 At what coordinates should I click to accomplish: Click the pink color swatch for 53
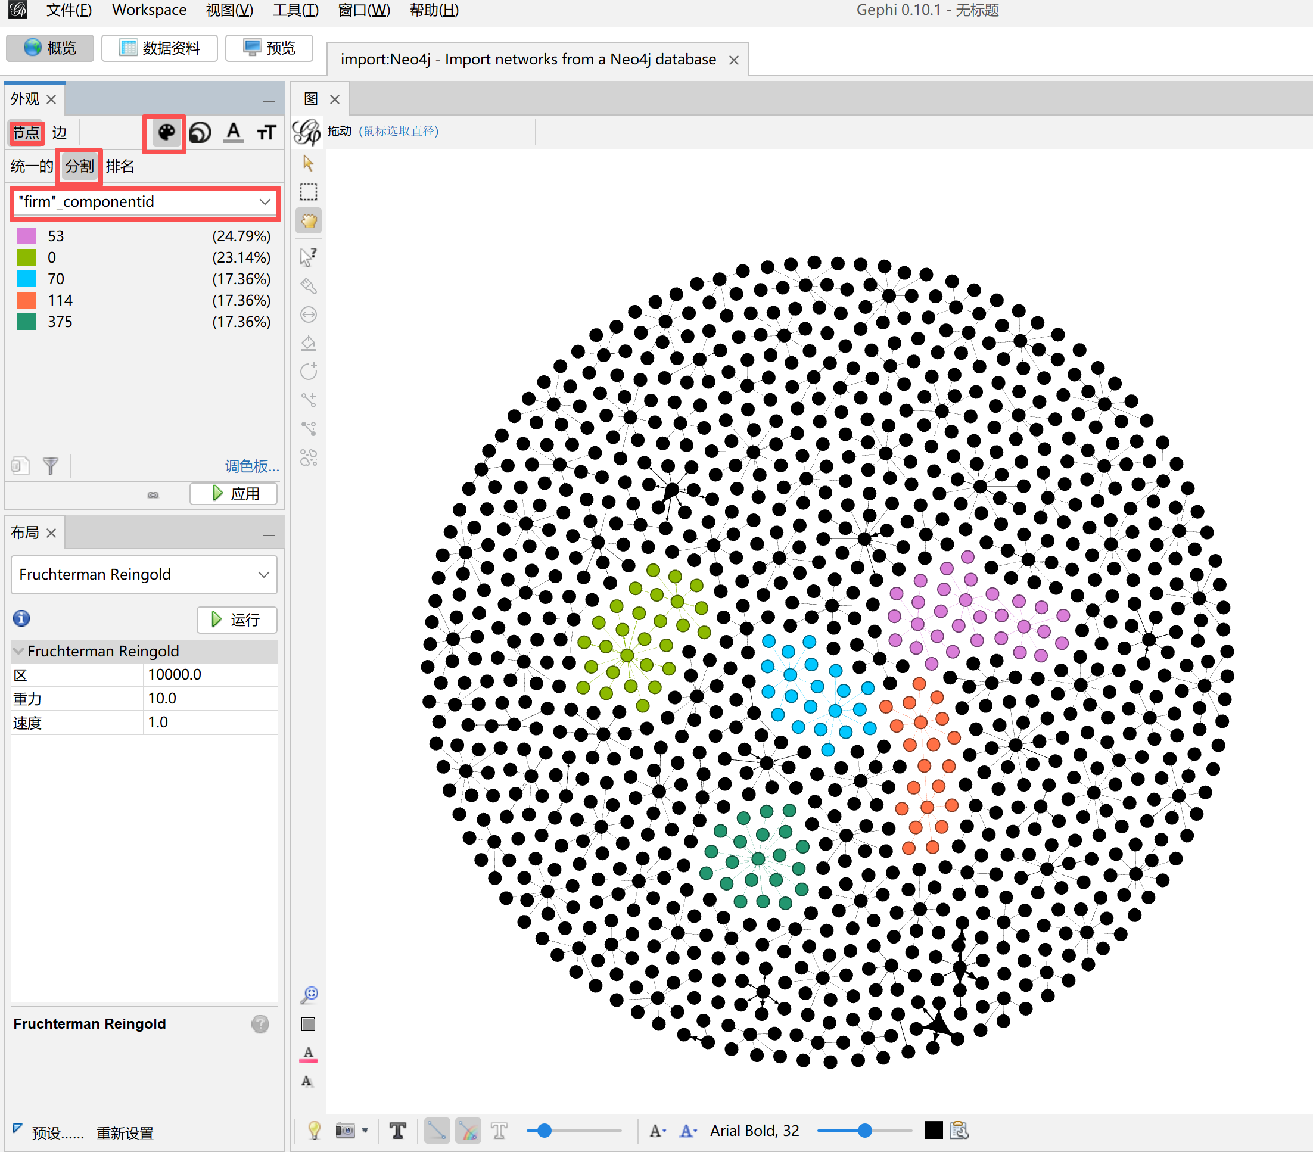coord(26,236)
